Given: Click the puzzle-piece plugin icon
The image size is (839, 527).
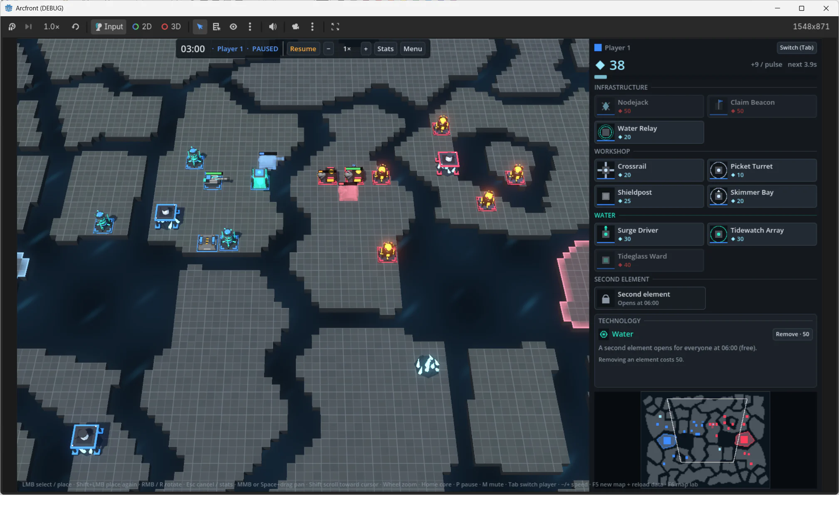Looking at the screenshot, I should point(295,27).
